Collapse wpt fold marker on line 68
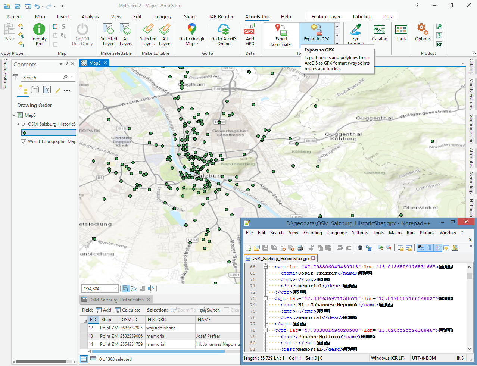 coord(265,267)
